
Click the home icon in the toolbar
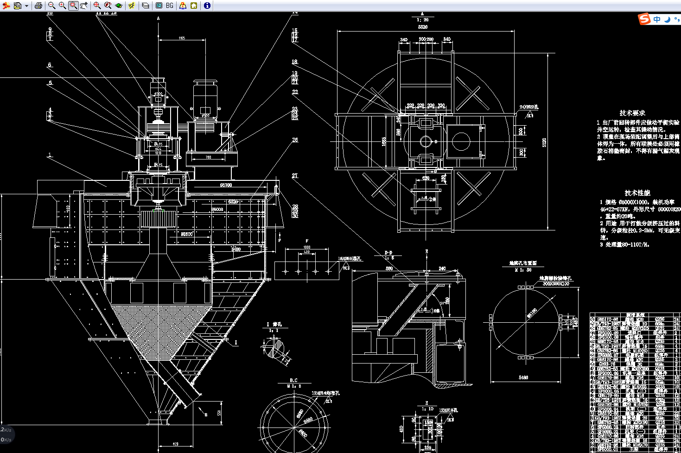click(194, 6)
